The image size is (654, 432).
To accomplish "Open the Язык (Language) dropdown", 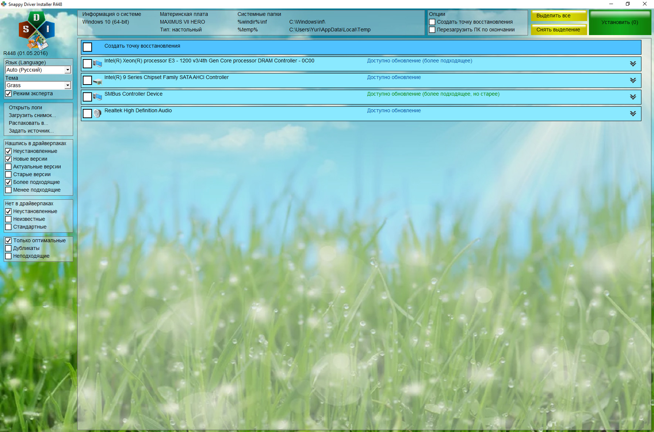I will [x=68, y=70].
